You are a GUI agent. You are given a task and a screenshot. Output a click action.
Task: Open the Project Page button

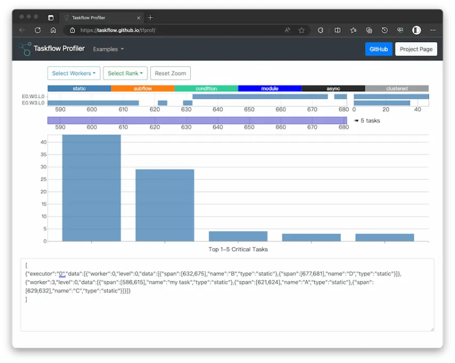click(416, 49)
